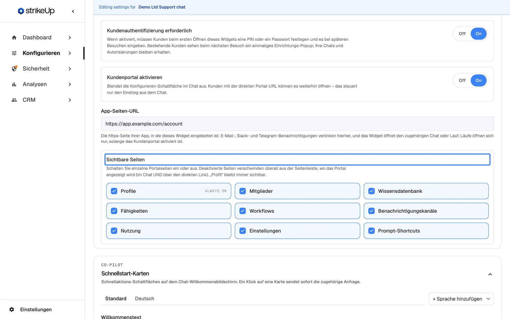Uncheck the Workflows page checkbox

coord(243,211)
